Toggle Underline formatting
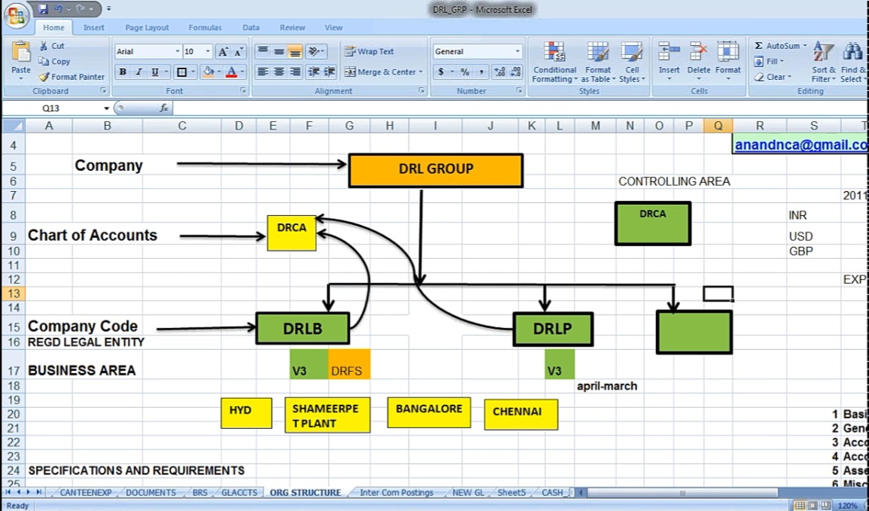This screenshot has height=511, width=869. click(x=155, y=72)
